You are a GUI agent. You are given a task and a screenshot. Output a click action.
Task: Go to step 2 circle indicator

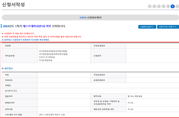[x=154, y=6]
